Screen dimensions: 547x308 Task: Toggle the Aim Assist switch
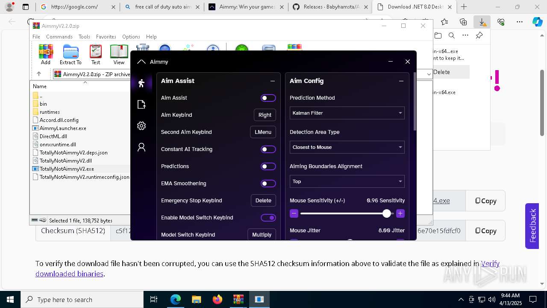tap(268, 98)
